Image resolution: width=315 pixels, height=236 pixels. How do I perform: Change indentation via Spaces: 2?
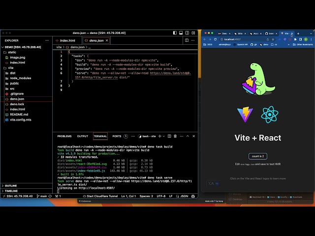coord(146,196)
